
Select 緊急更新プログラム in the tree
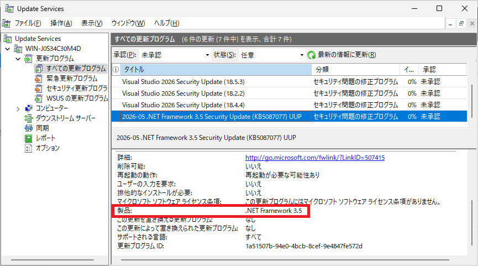pyautogui.click(x=72, y=79)
